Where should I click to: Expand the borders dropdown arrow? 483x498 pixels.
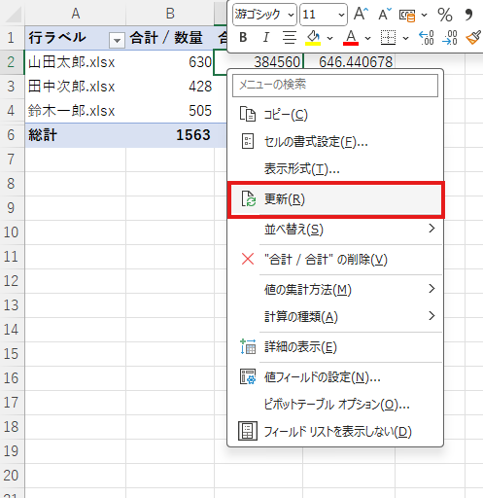click(405, 38)
